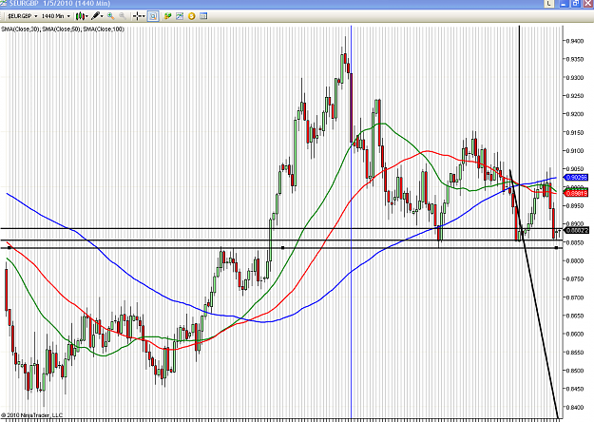Click the 0.8700 price axis label

coord(575,297)
